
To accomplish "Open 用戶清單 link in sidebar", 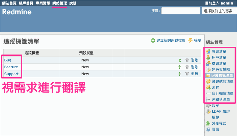I will (x=219, y=57).
